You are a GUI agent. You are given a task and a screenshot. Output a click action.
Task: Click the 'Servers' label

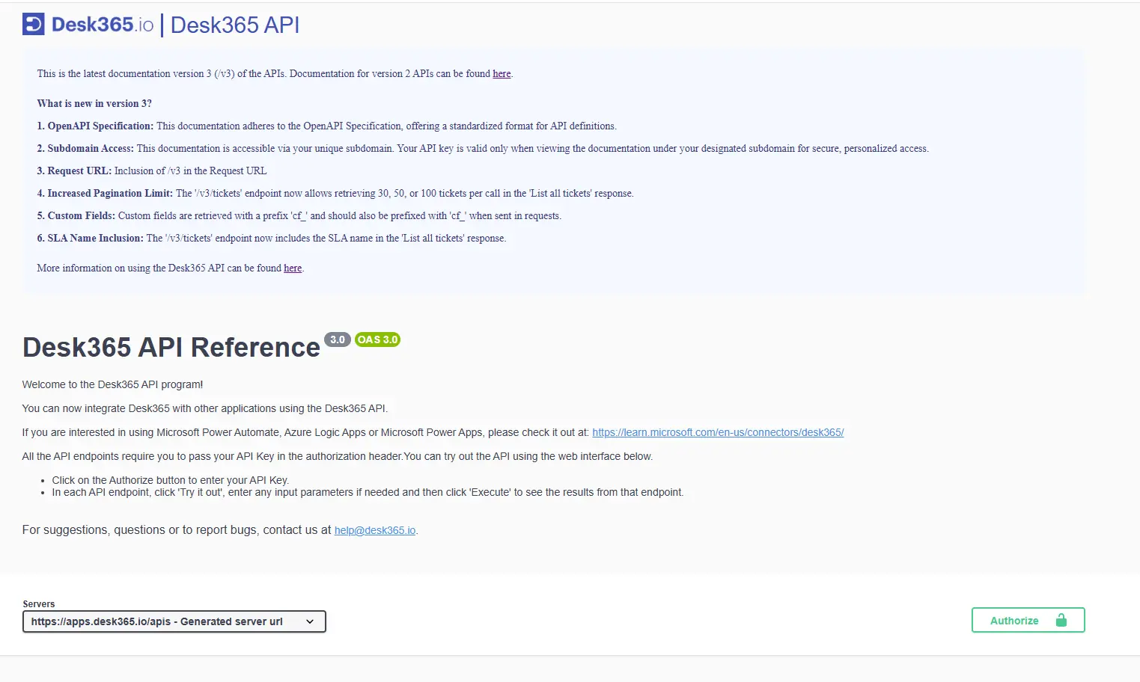(x=39, y=603)
